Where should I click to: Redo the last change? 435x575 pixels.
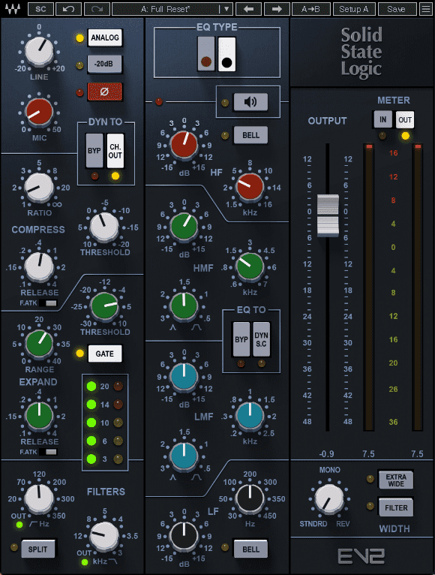(x=97, y=9)
